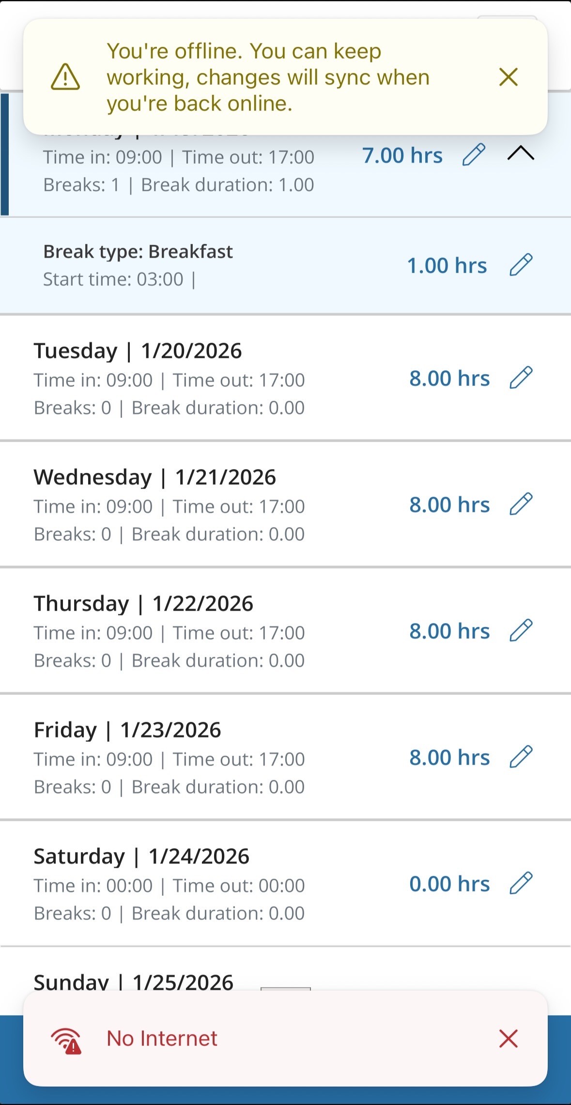Edit Saturday's 0.00 hrs entry
571x1105 pixels.
point(521,883)
